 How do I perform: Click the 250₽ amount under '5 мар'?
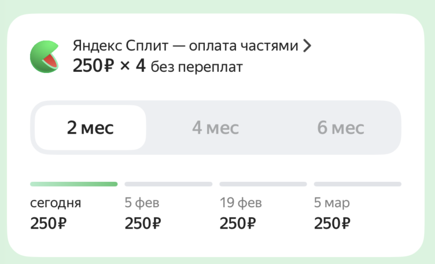[x=332, y=223]
